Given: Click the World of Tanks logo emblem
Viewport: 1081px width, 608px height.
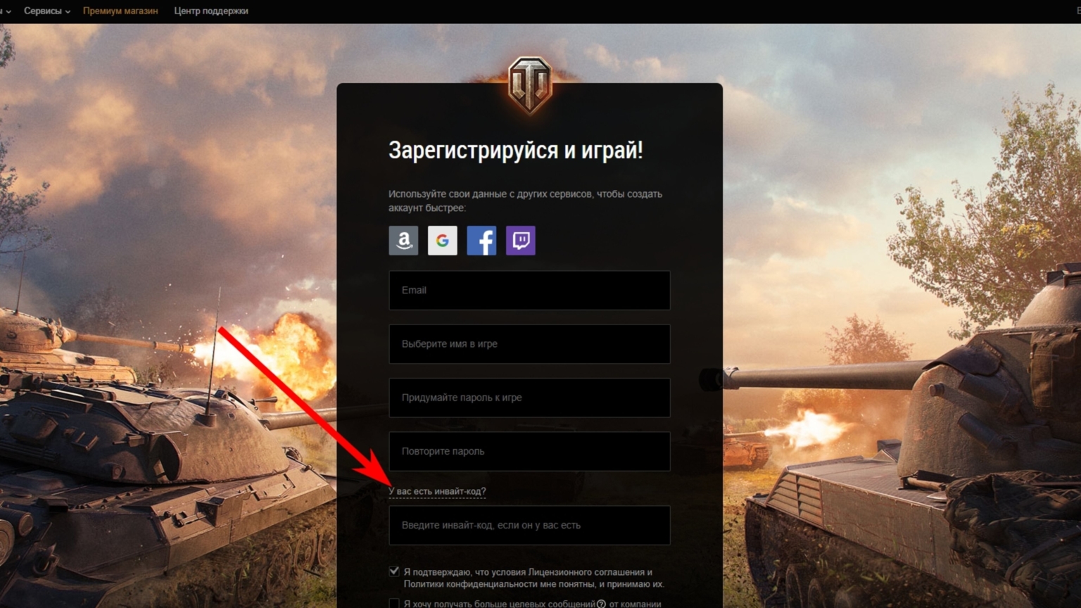Looking at the screenshot, I should pos(530,85).
